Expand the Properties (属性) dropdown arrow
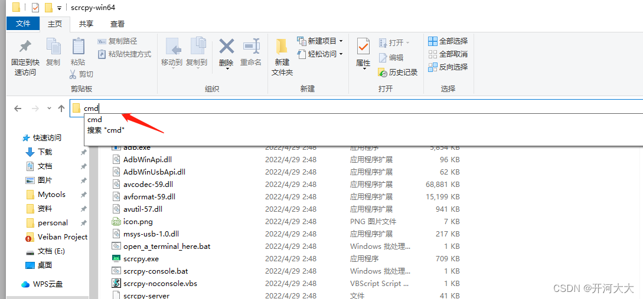This screenshot has width=643, height=299. pyautogui.click(x=364, y=69)
